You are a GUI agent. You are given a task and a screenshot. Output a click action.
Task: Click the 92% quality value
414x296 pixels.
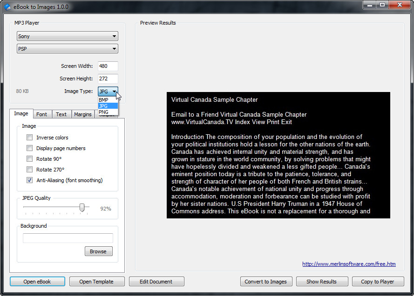[106, 209]
